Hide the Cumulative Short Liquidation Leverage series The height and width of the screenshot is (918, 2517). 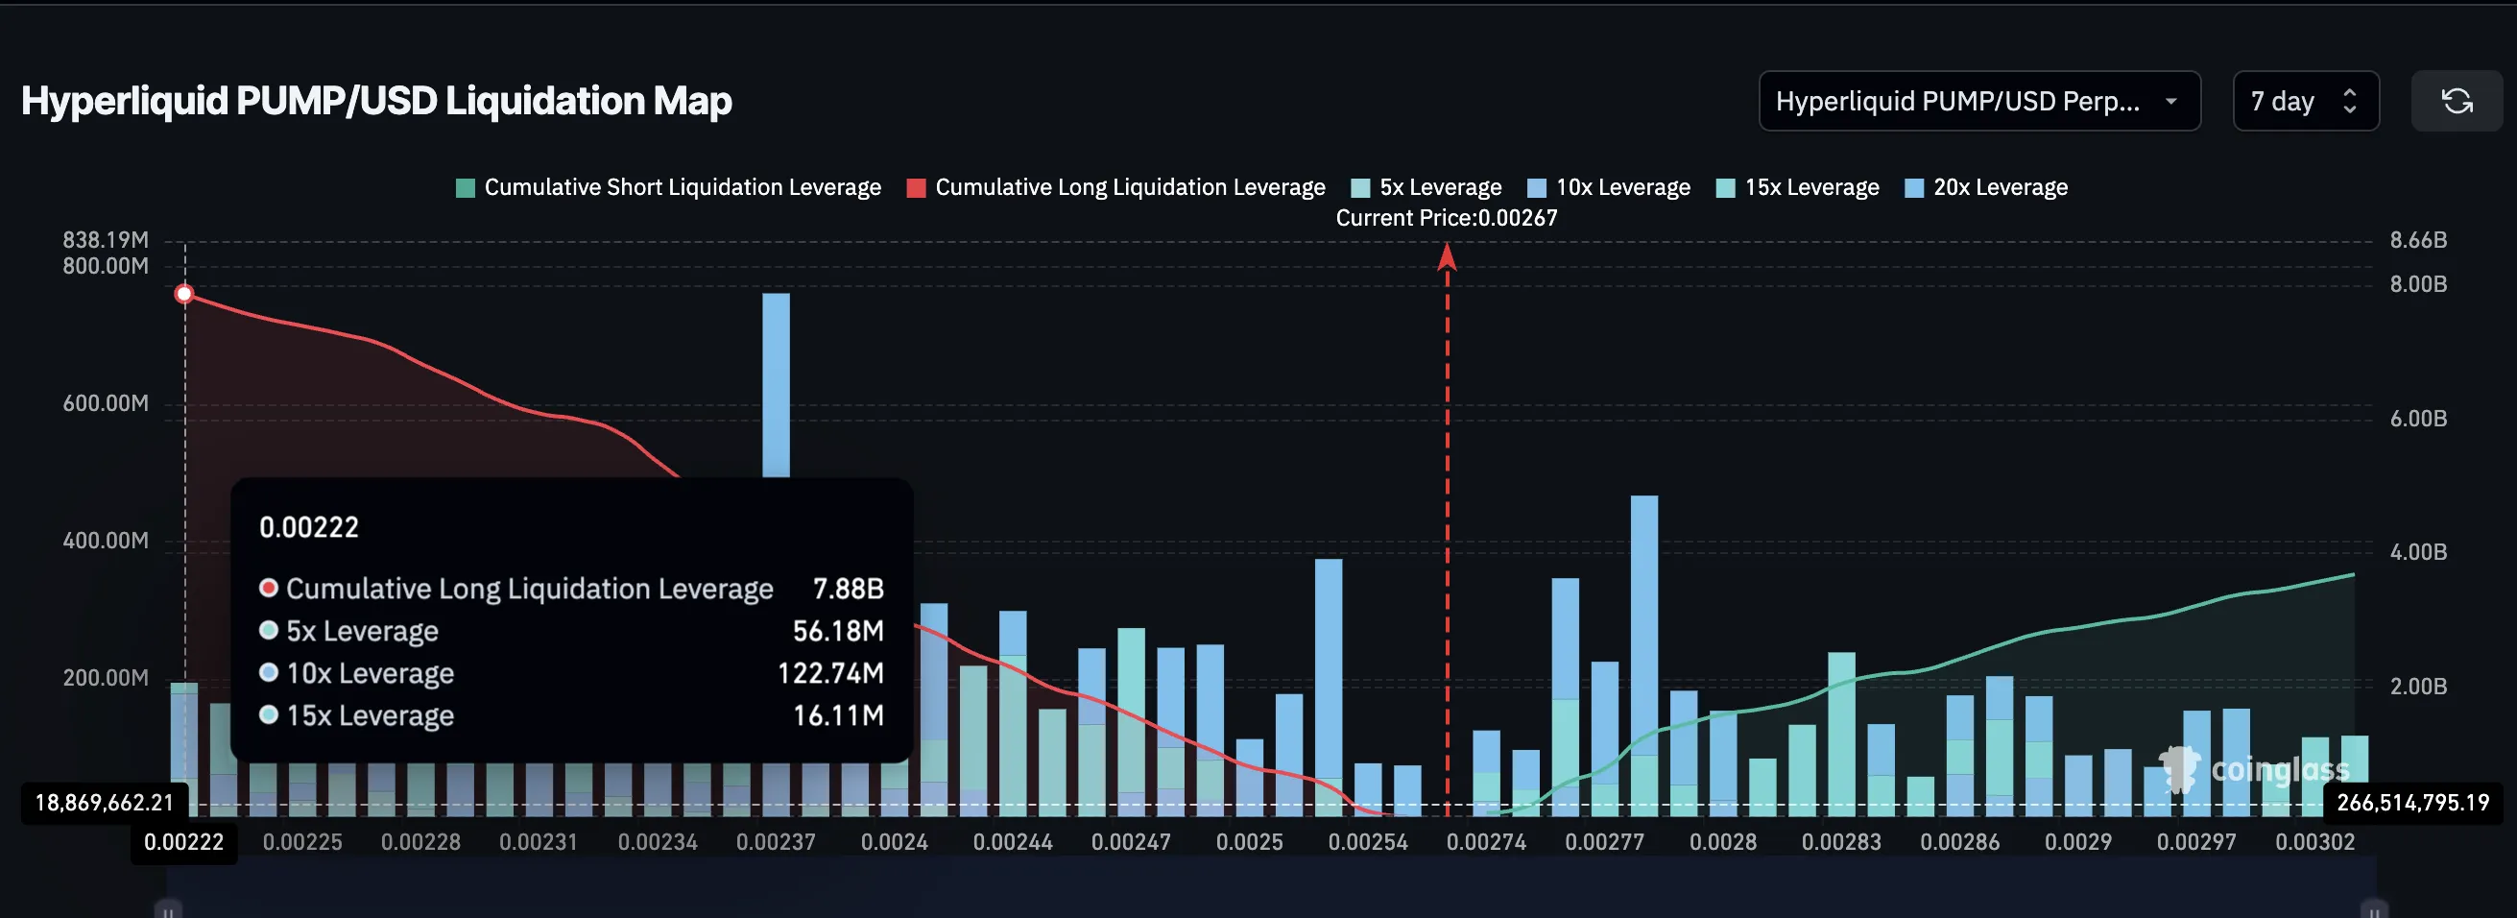click(682, 185)
